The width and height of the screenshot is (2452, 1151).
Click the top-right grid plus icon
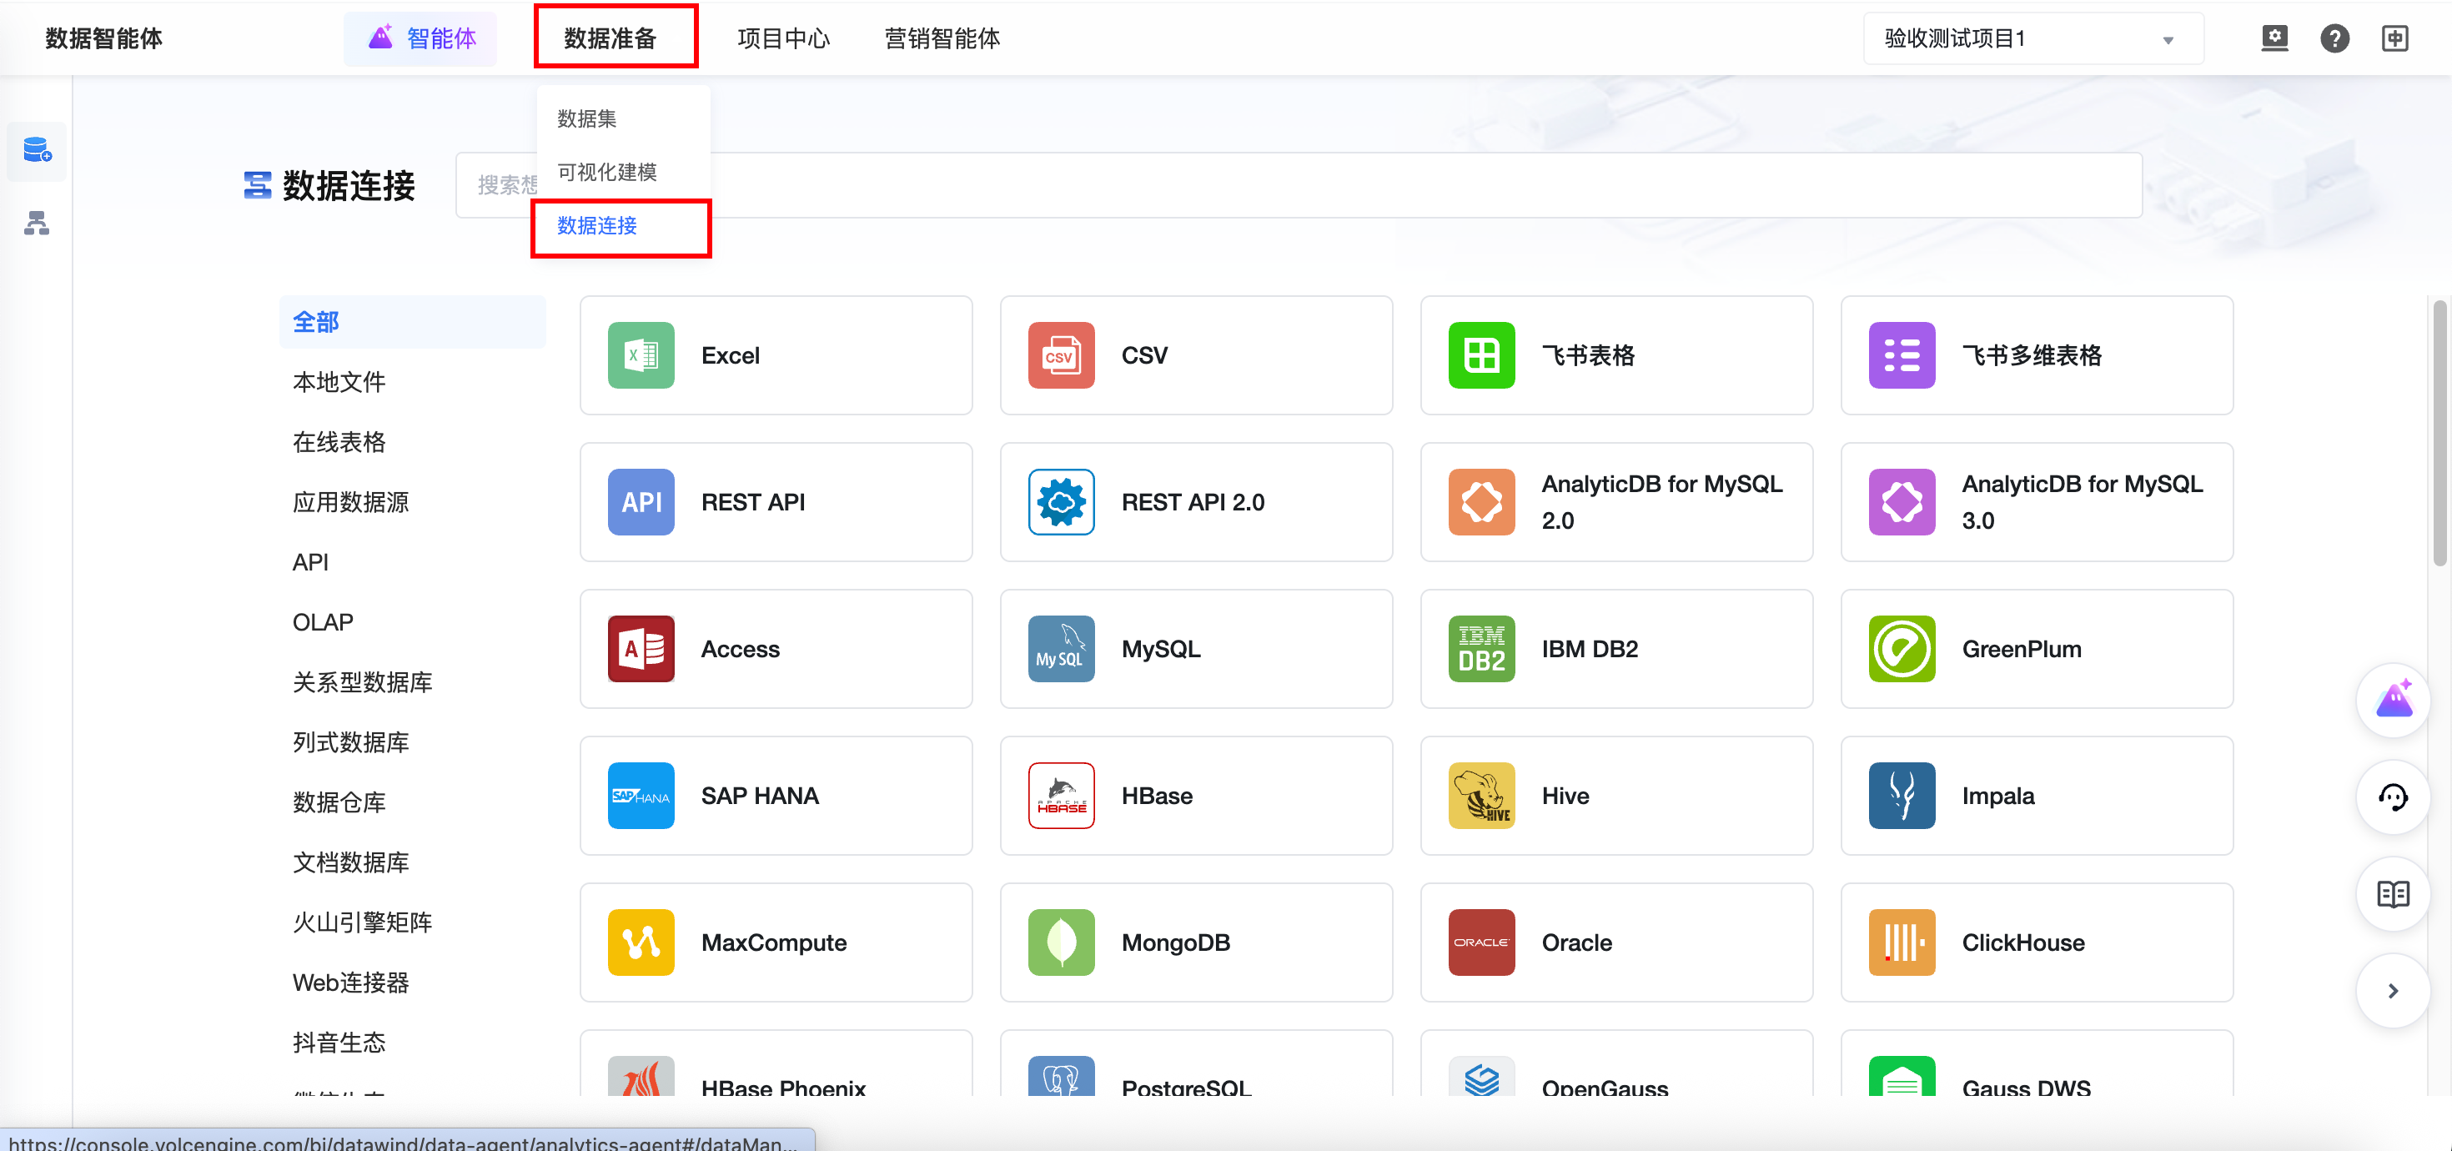(x=2395, y=38)
